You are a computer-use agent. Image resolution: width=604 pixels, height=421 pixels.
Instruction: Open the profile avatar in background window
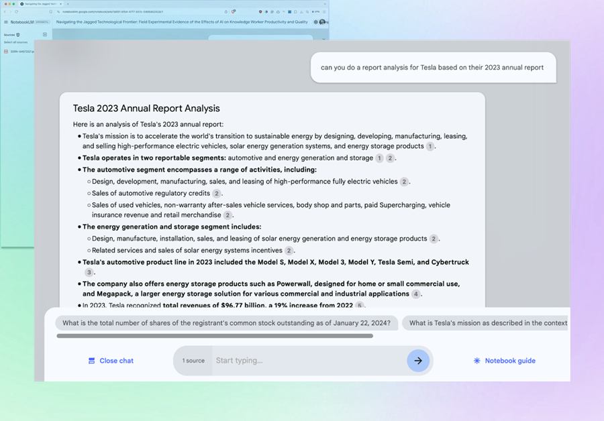(x=322, y=22)
